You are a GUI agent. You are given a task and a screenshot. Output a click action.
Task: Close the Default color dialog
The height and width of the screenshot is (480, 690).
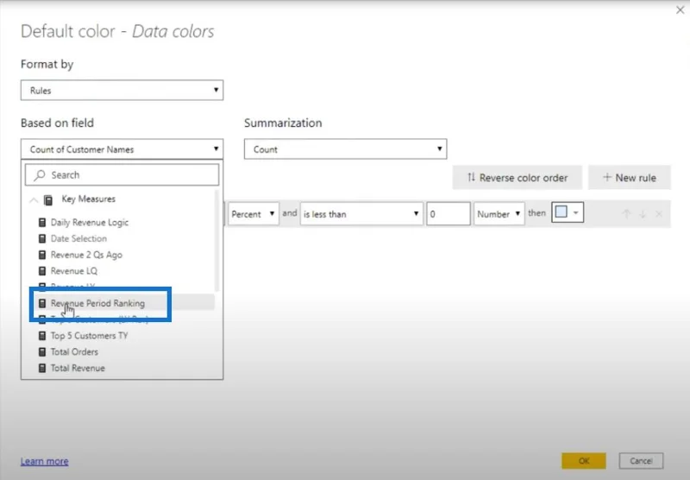(x=680, y=9)
